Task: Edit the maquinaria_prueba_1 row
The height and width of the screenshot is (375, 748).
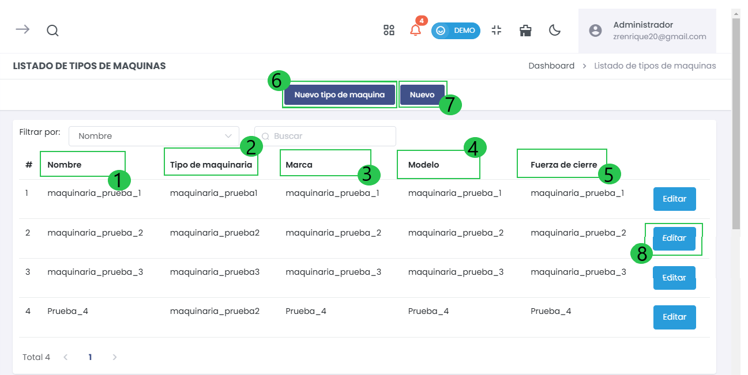Action: 674,199
